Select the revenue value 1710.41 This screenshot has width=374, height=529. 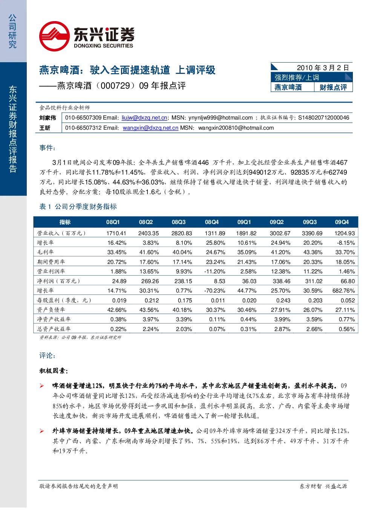(116, 233)
